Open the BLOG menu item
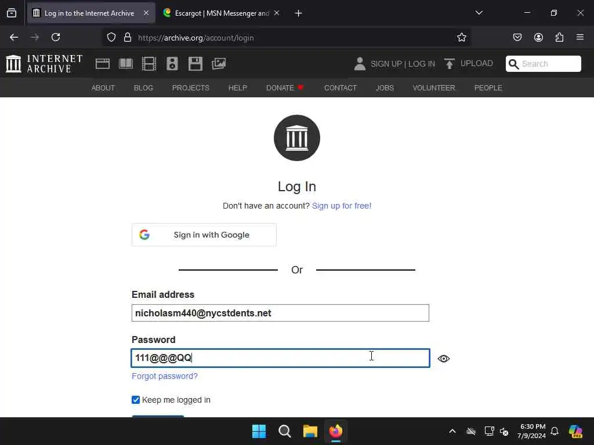This screenshot has height=445, width=594. [144, 88]
